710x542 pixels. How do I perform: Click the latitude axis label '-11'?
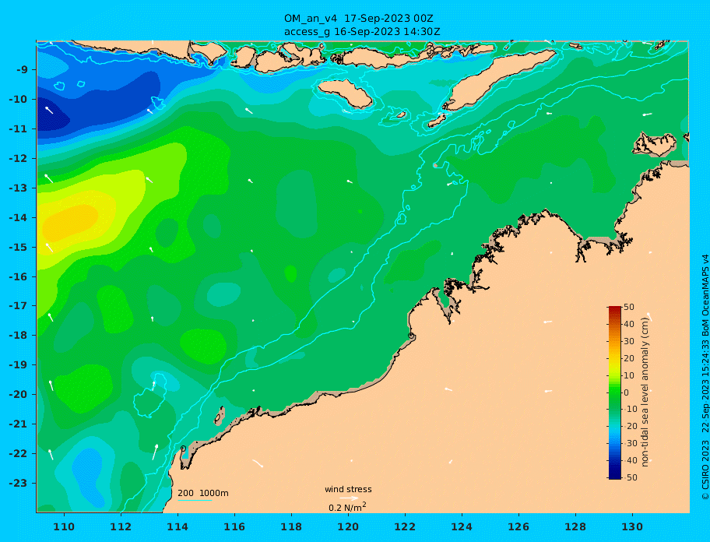[x=19, y=129]
